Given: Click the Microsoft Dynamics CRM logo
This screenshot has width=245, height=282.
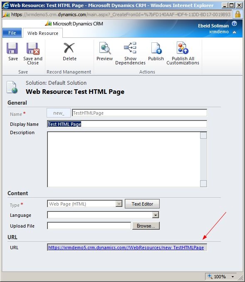Looking at the screenshot, I should [74, 24].
